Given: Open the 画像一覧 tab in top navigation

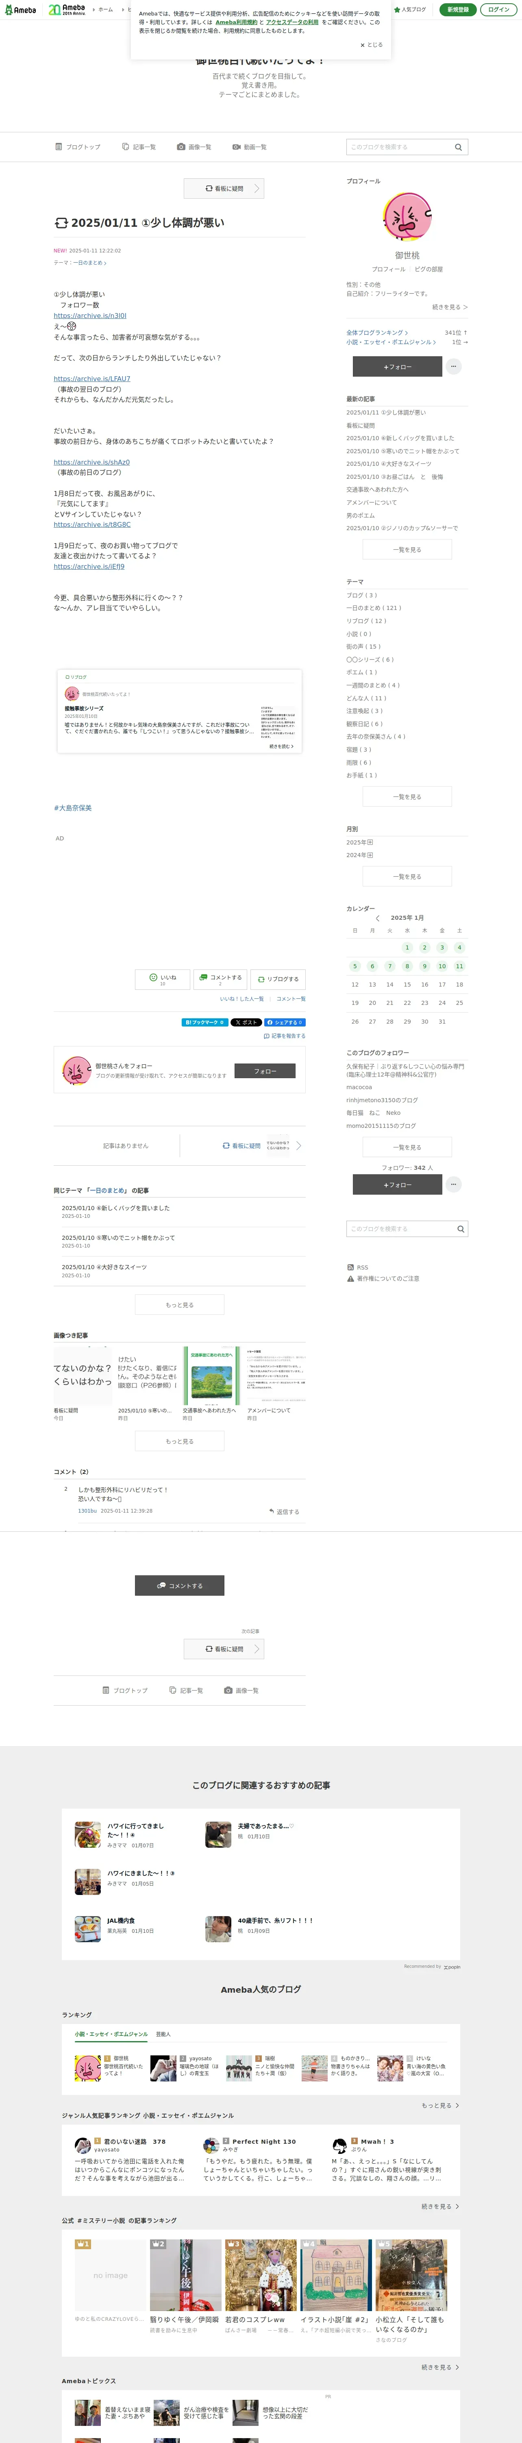Looking at the screenshot, I should click(194, 147).
